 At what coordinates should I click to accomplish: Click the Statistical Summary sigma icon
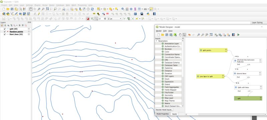point(135,9)
